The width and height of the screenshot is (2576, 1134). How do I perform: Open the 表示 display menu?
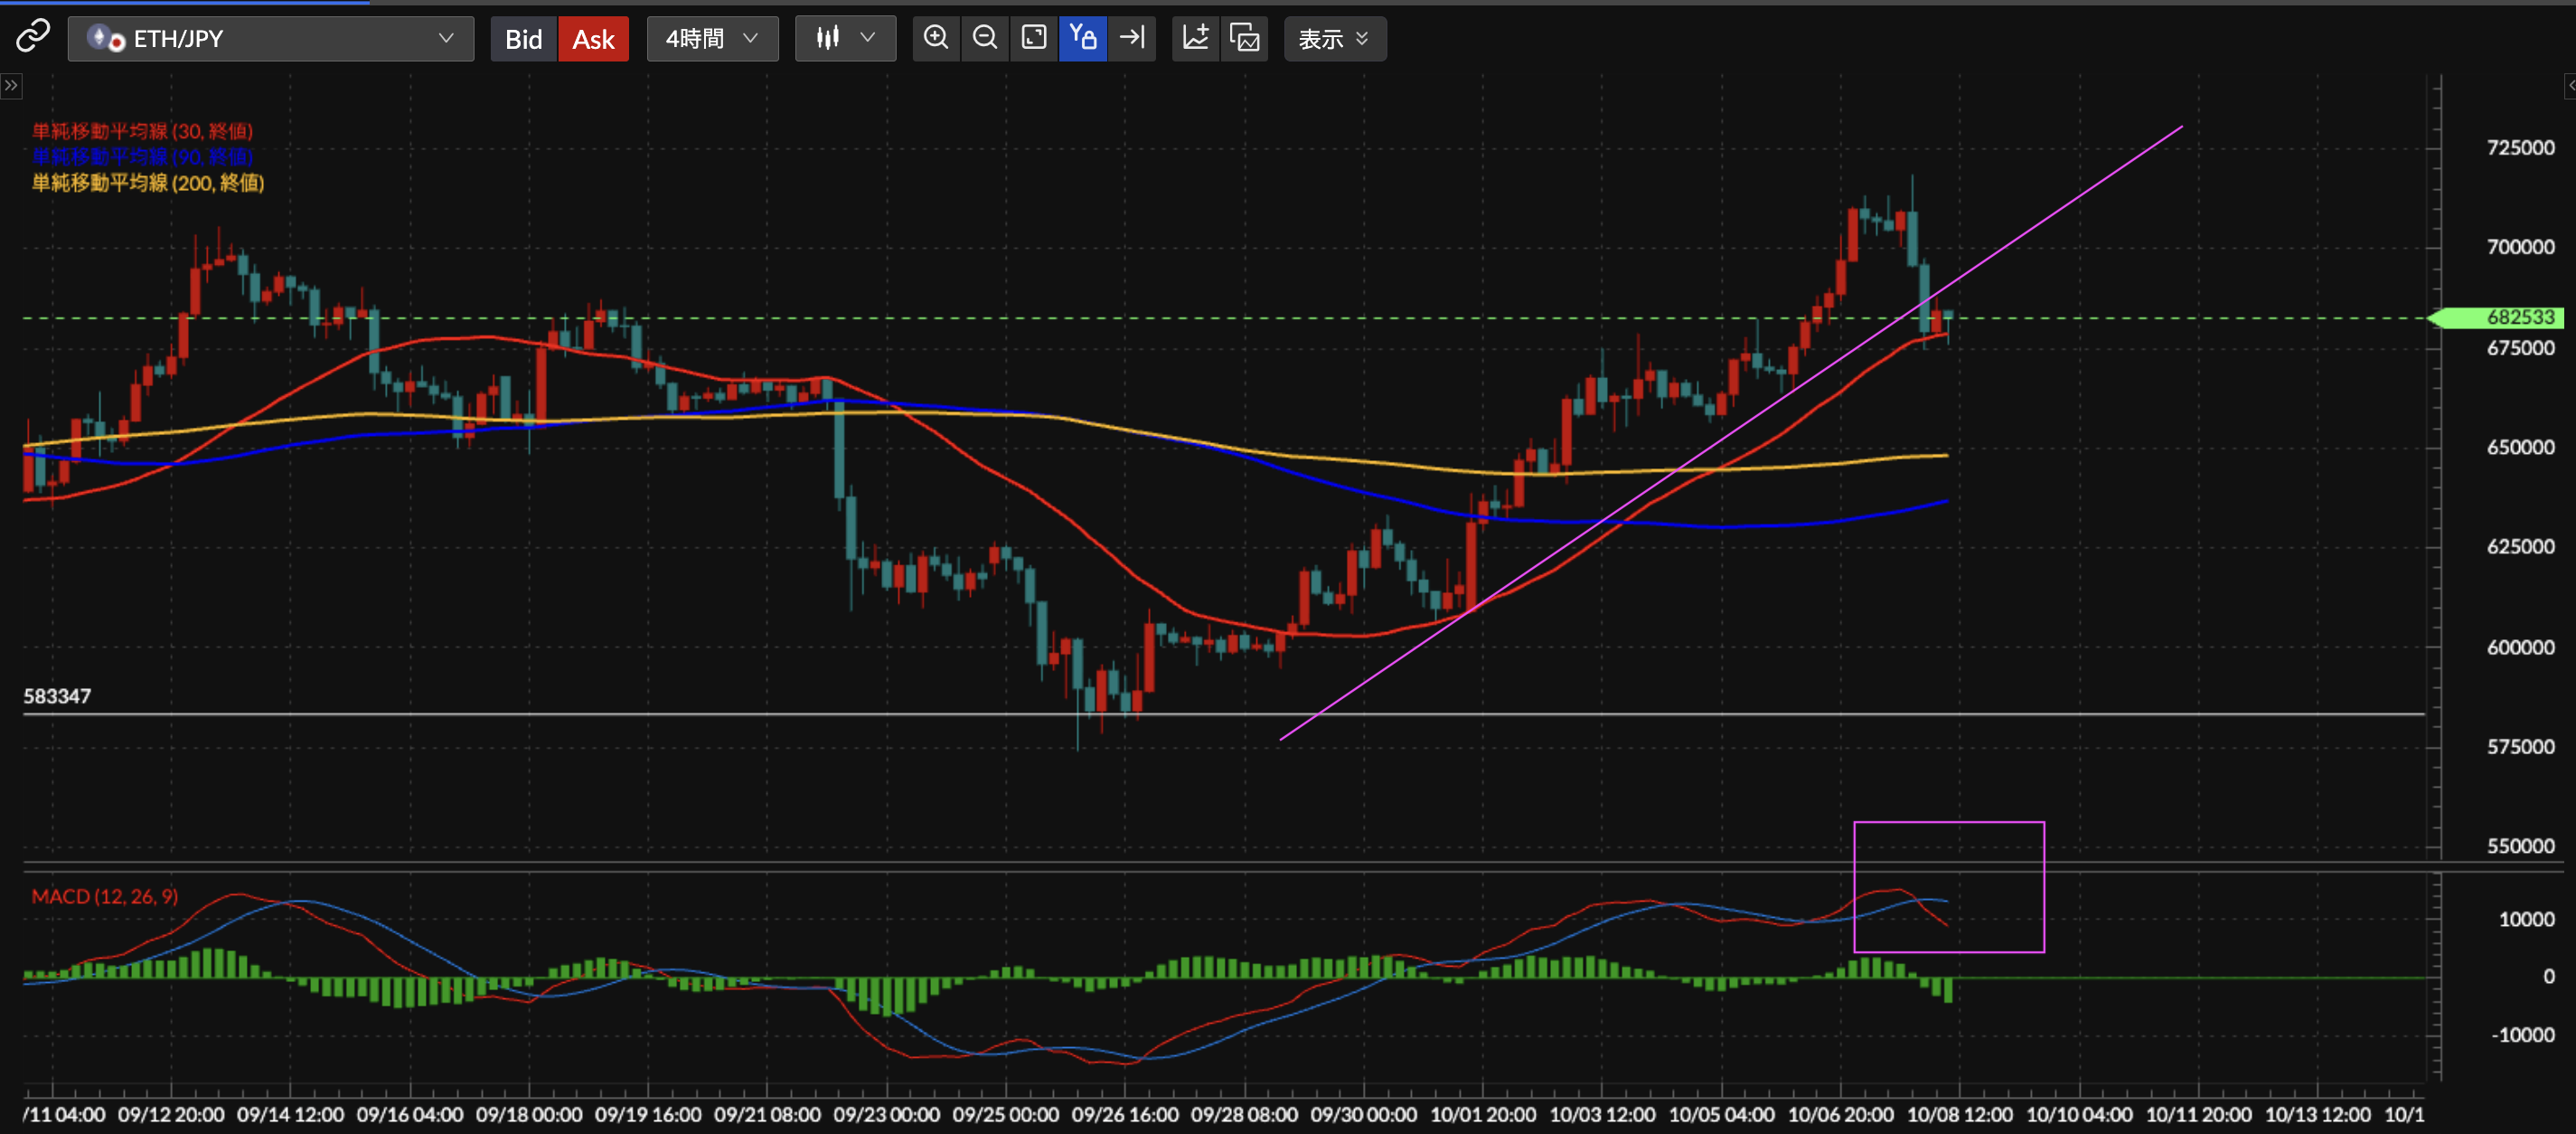tap(1334, 39)
